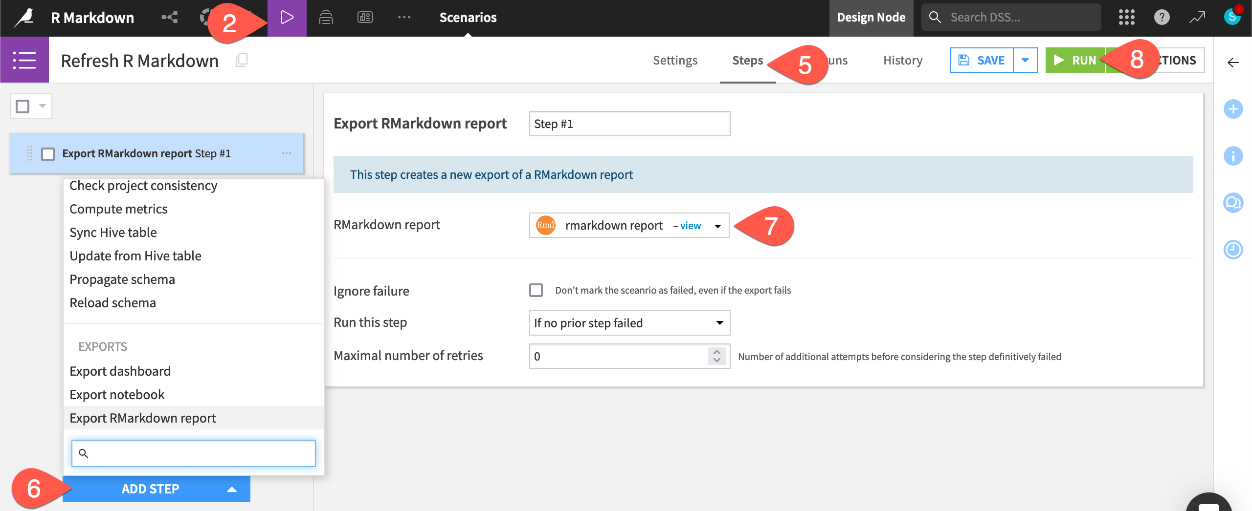Open the Scenarios top navigation item
Image resolution: width=1252 pixels, height=511 pixels.
point(468,18)
